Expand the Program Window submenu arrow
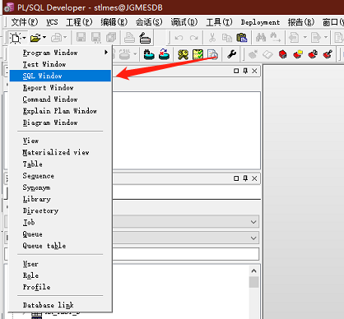Image resolution: width=344 pixels, height=319 pixels. coord(106,52)
